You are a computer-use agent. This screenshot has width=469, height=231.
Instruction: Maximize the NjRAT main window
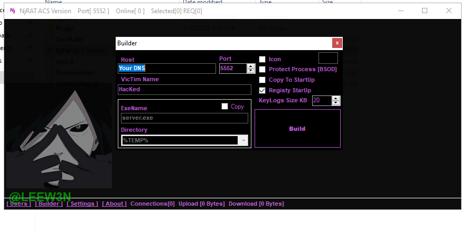point(425,11)
